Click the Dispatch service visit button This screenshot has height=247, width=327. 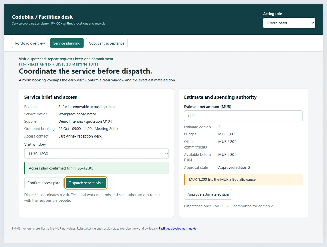pyautogui.click(x=86, y=183)
